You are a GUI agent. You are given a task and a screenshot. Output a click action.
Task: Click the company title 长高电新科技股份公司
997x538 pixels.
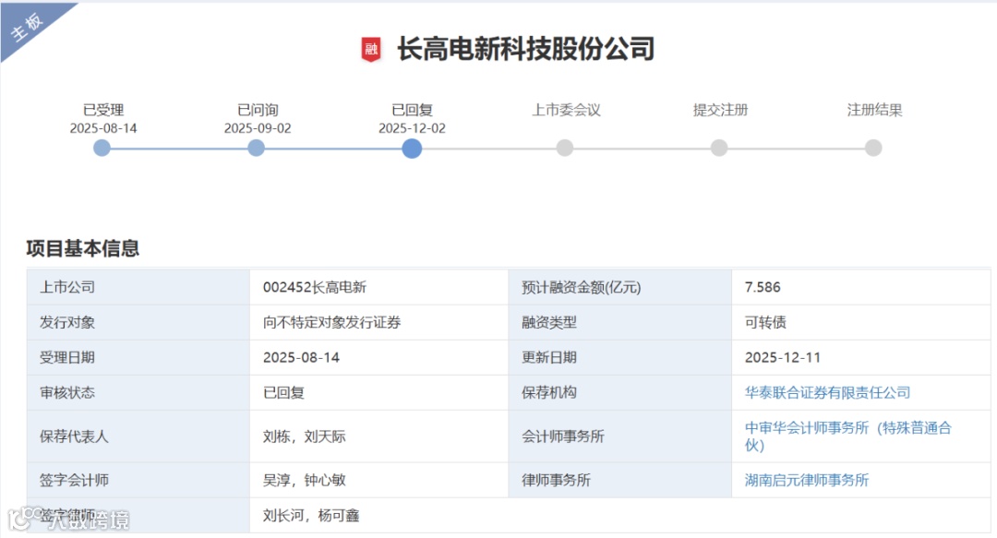pos(526,49)
